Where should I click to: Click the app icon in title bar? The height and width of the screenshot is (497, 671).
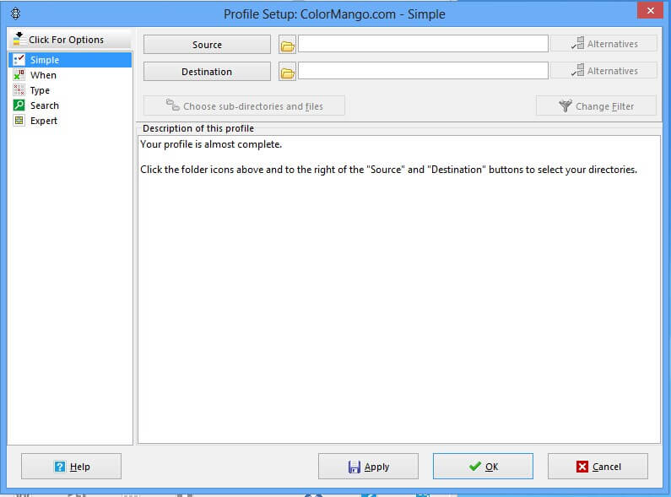[x=15, y=14]
